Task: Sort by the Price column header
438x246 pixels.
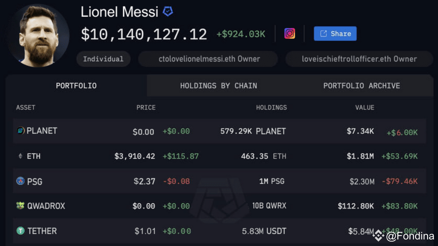Action: (146, 107)
